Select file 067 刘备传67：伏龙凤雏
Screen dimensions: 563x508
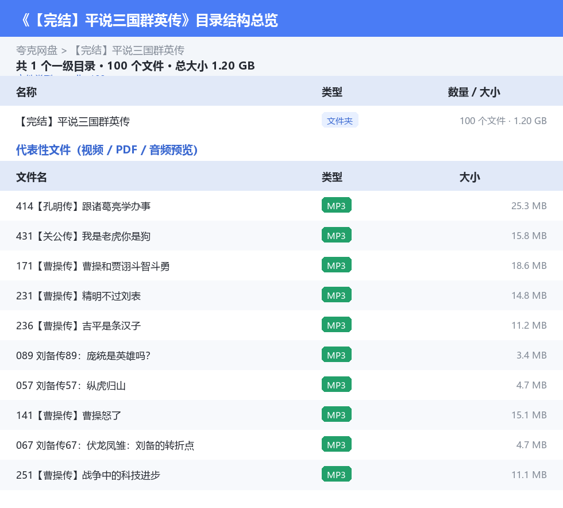point(105,445)
